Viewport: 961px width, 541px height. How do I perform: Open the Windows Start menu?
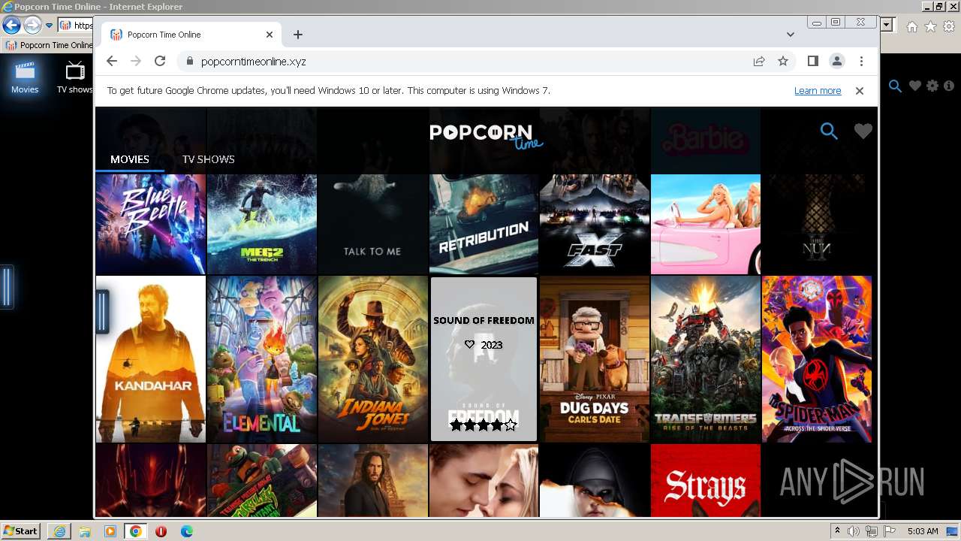[x=21, y=531]
